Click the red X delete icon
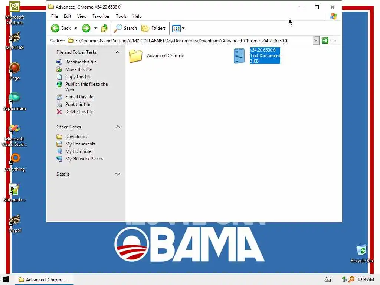Viewport: 380px width, 285px height. coord(59,112)
